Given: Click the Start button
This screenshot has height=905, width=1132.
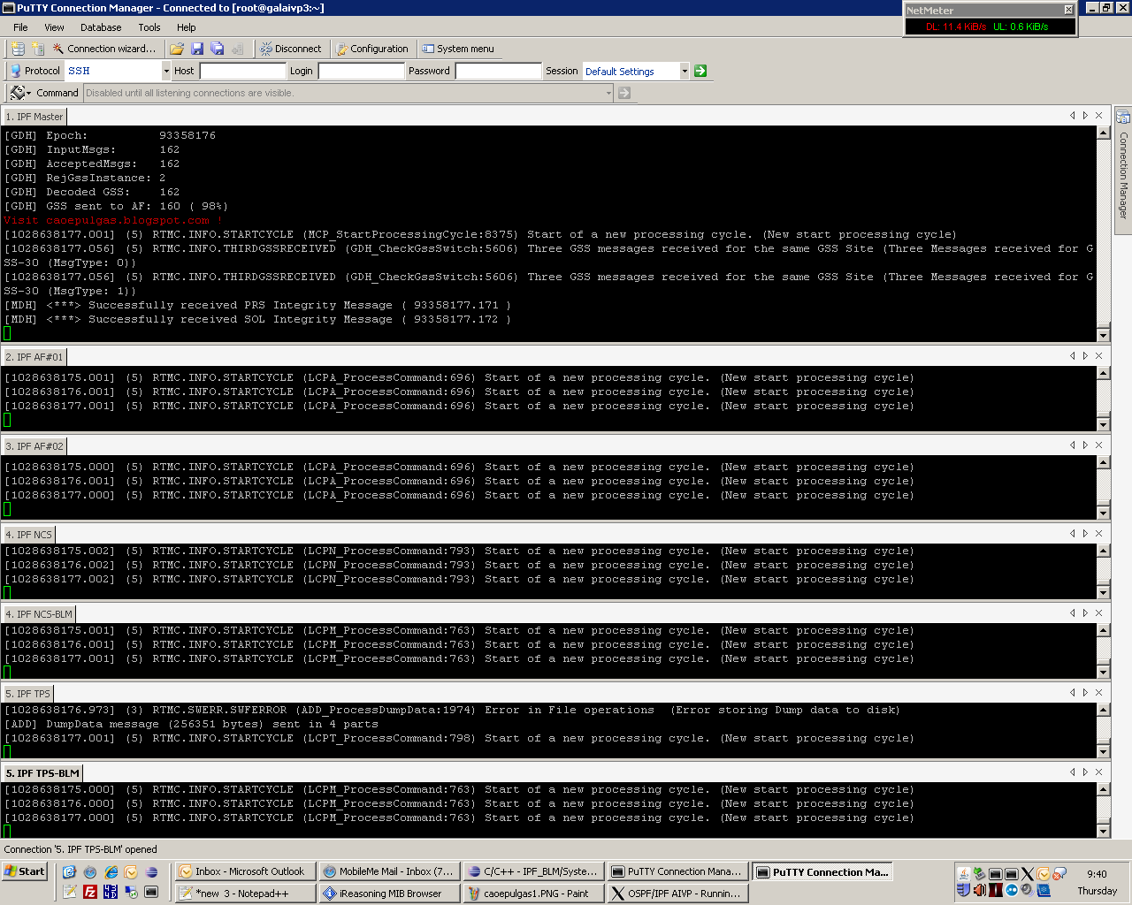Looking at the screenshot, I should (25, 871).
